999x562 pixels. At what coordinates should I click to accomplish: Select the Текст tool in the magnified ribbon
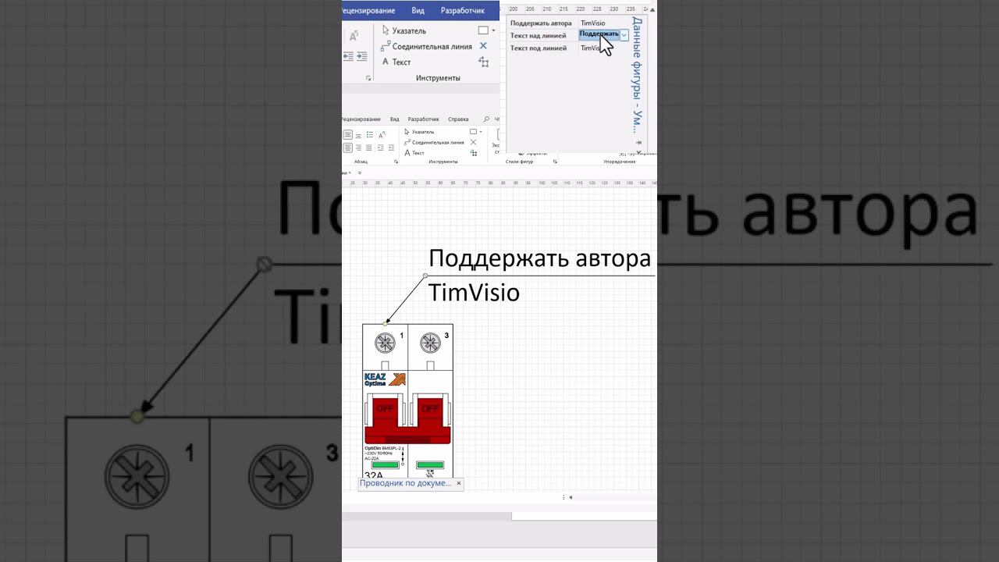pyautogui.click(x=396, y=62)
